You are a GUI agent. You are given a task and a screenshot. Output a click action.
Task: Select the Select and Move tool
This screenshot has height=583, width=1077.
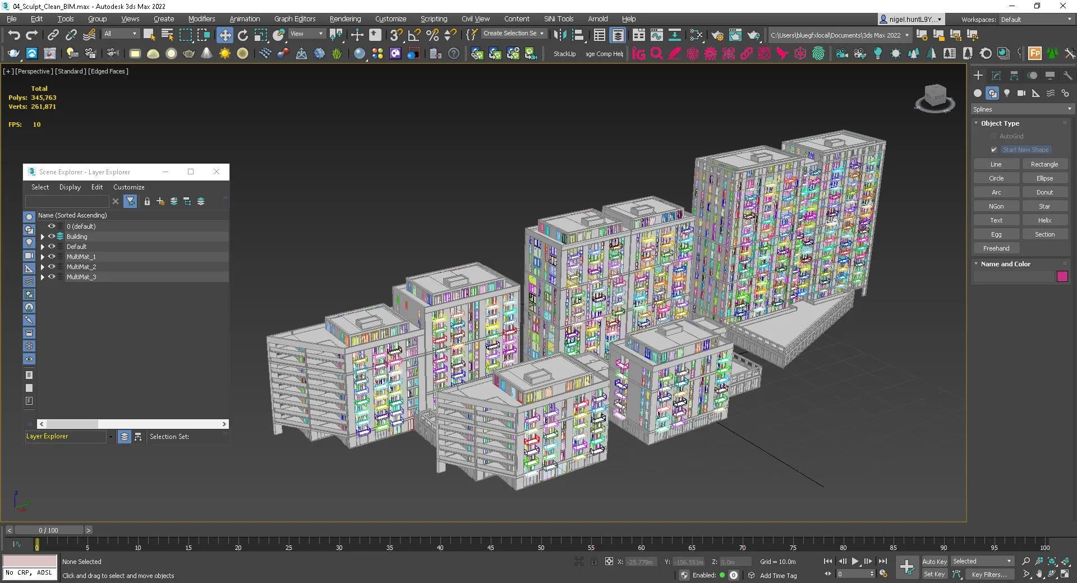click(x=225, y=35)
